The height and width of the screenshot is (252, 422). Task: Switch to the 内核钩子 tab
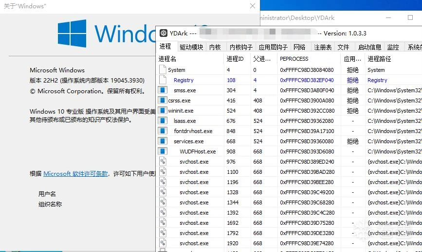tap(241, 47)
